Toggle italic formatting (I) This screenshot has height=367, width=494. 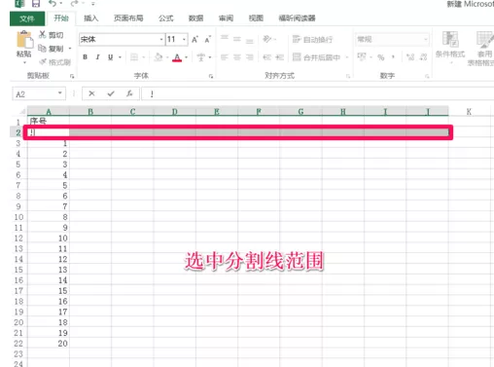97,57
